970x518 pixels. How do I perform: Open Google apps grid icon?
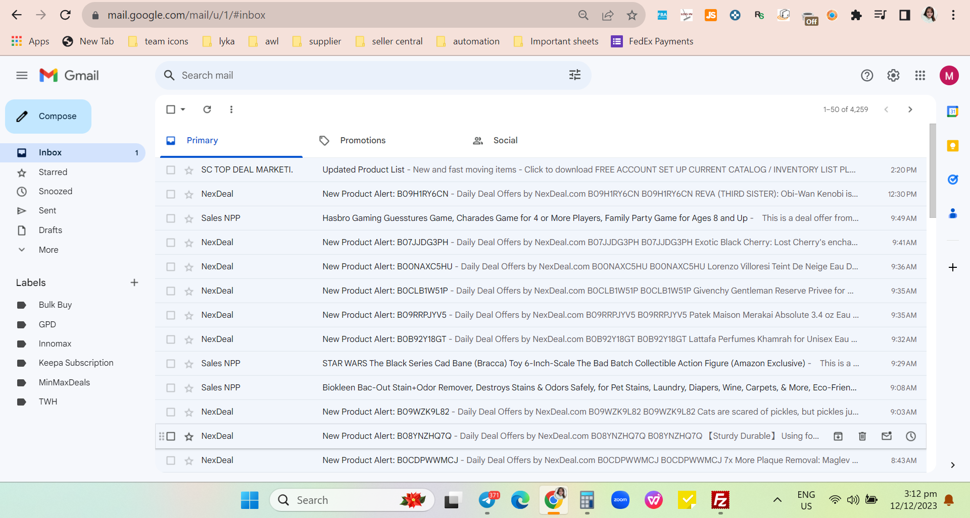(920, 76)
